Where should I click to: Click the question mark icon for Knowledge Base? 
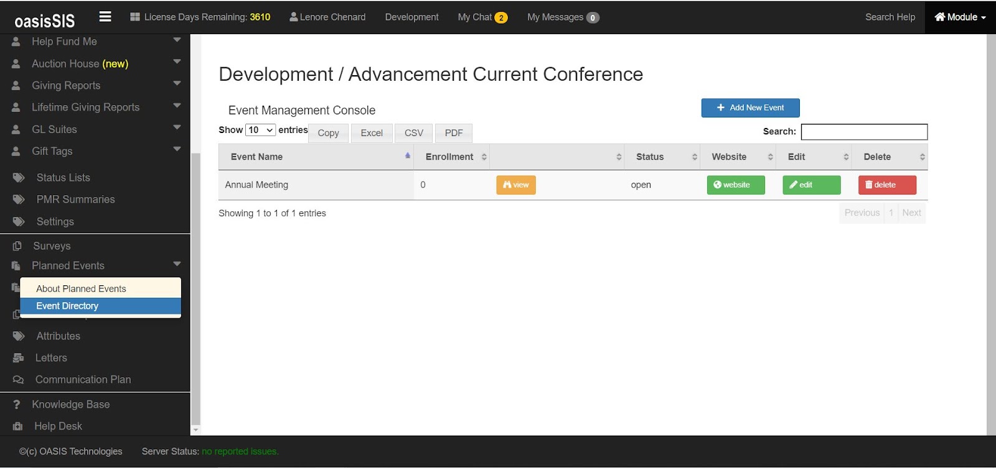17,405
